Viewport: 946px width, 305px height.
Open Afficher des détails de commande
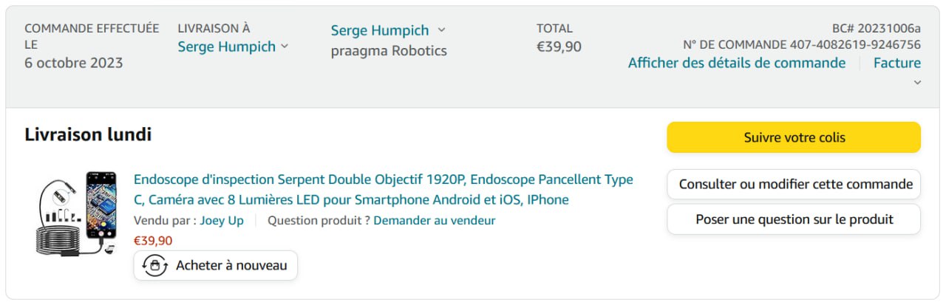click(736, 63)
